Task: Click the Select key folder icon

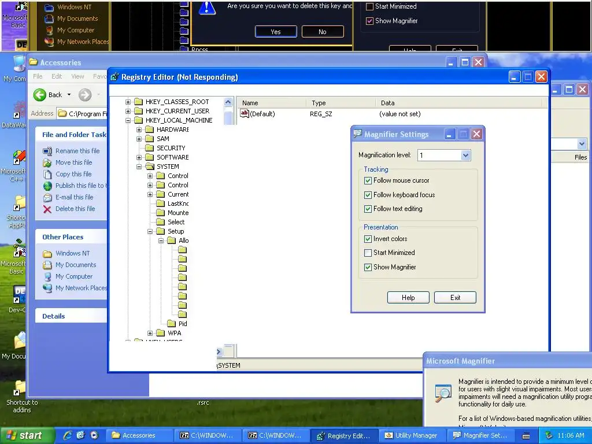Action: [x=161, y=222]
